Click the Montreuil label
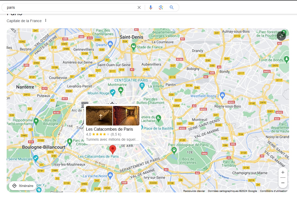 (x=200, y=120)
